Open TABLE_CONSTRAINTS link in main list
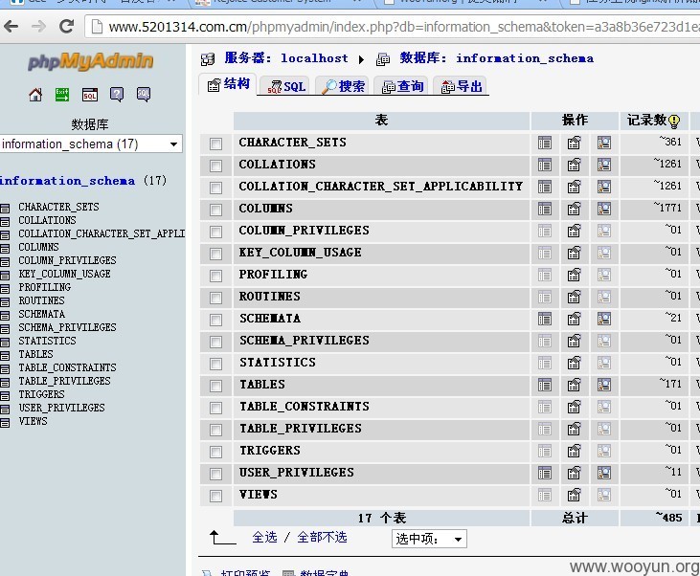 pos(305,407)
